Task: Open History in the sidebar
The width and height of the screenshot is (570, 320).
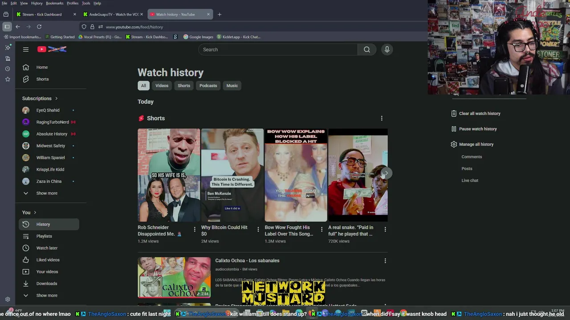Action: pyautogui.click(x=49, y=224)
